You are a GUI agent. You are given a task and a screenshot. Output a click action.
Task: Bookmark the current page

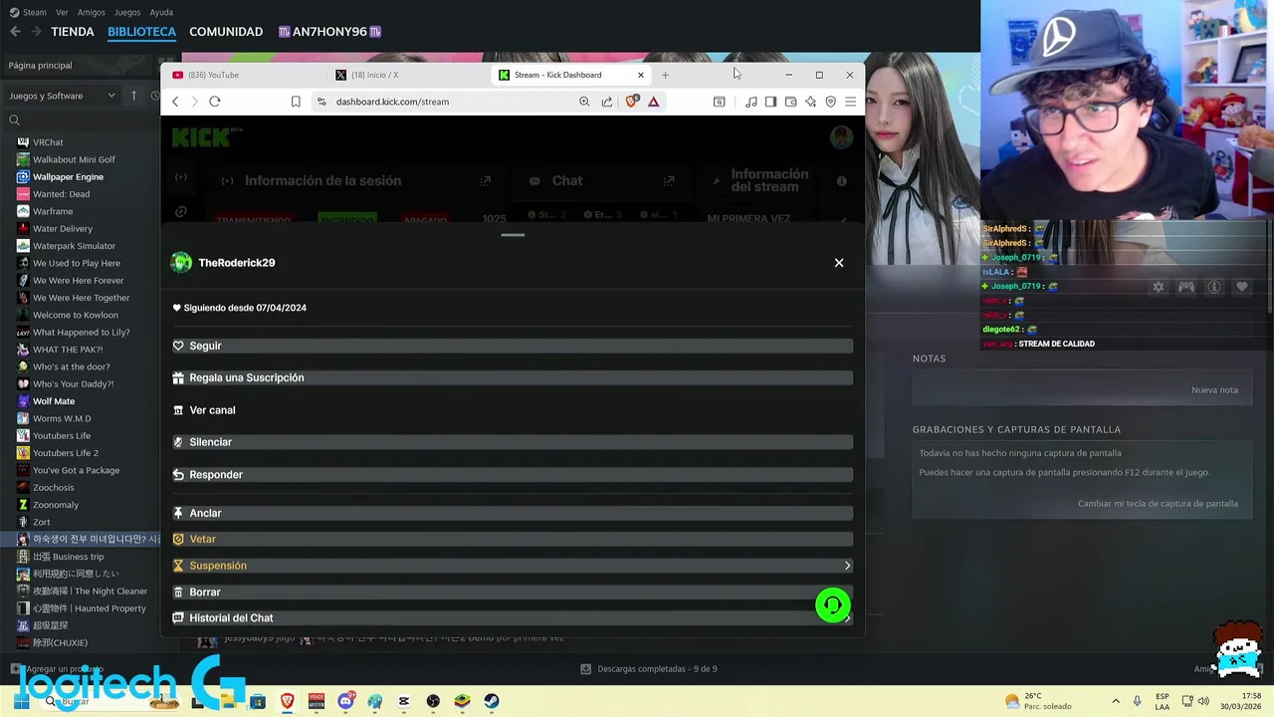[296, 102]
